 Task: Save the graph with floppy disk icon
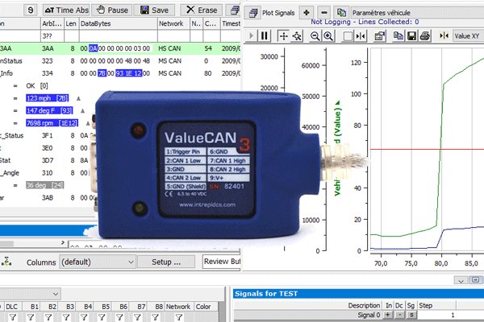[x=411, y=36]
